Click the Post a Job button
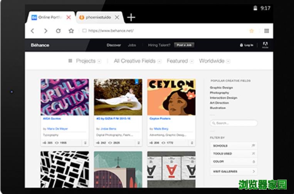This screenshot has height=194, width=294. tap(184, 45)
